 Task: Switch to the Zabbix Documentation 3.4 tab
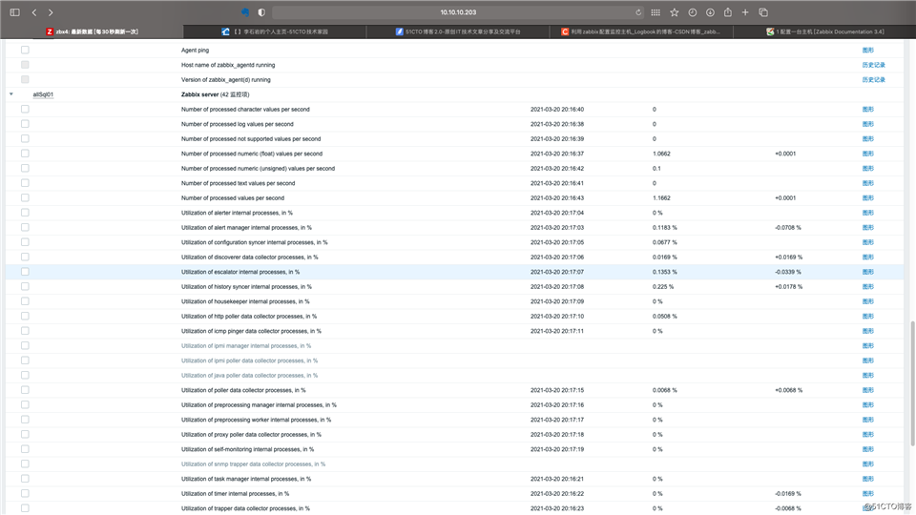click(x=824, y=31)
